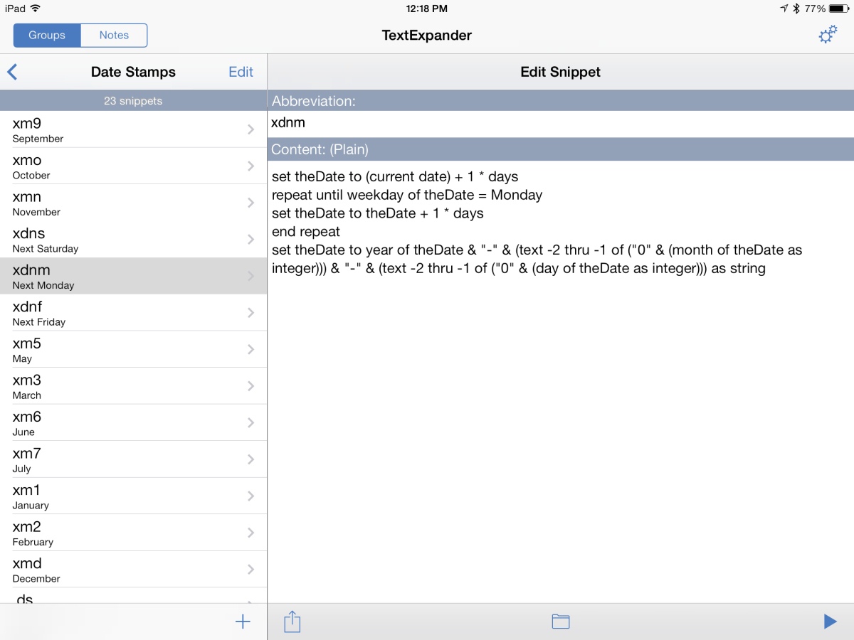The height and width of the screenshot is (640, 854).
Task: Open the xm2 February snippet
Action: pos(134,533)
